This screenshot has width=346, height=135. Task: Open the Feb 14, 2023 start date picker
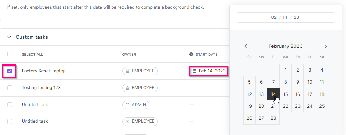coord(209,71)
